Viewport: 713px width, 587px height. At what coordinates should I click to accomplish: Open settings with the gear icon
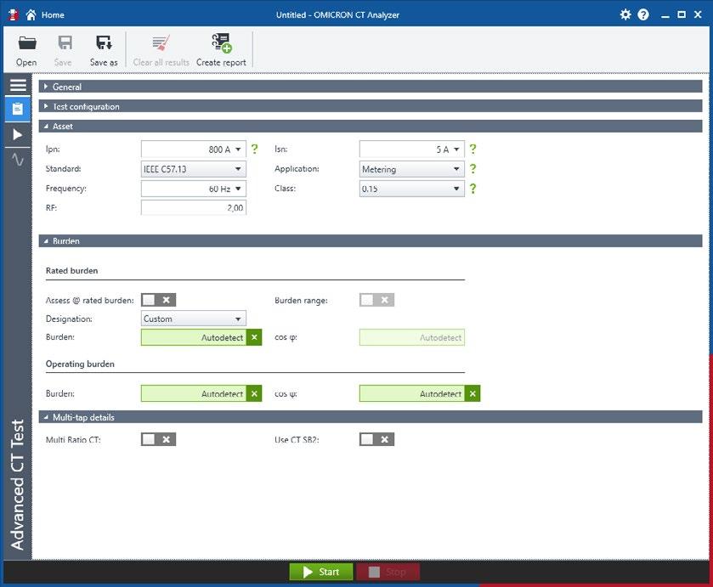(x=625, y=14)
